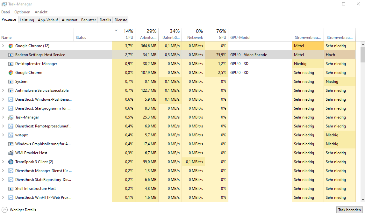Click the Diensthost: WinHTTP-Web Proxy gear icon

pos(11,198)
